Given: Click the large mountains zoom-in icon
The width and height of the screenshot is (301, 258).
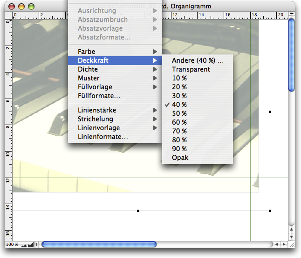Looking at the screenshot, I should click(x=31, y=245).
